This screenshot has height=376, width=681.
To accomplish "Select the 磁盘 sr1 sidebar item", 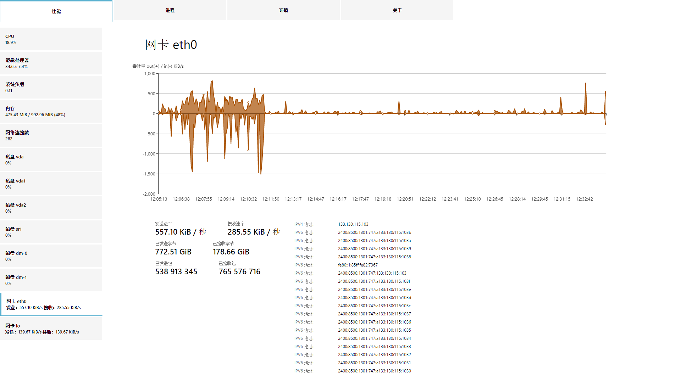I will click(x=51, y=232).
